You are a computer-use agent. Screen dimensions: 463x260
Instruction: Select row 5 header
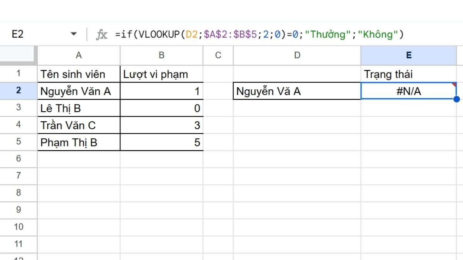point(19,142)
